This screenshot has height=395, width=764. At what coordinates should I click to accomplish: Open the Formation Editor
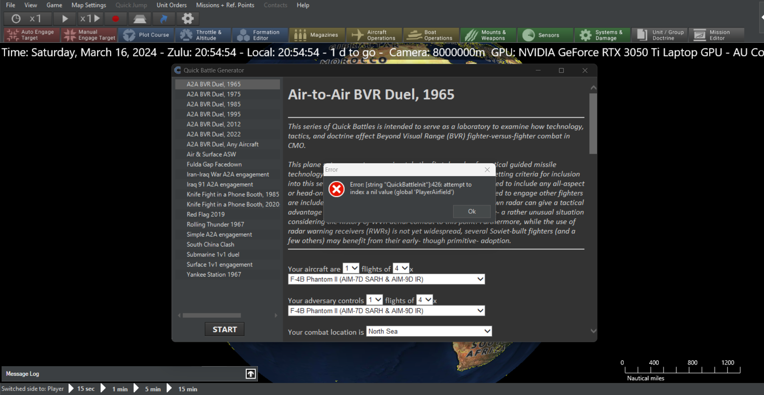coord(260,35)
